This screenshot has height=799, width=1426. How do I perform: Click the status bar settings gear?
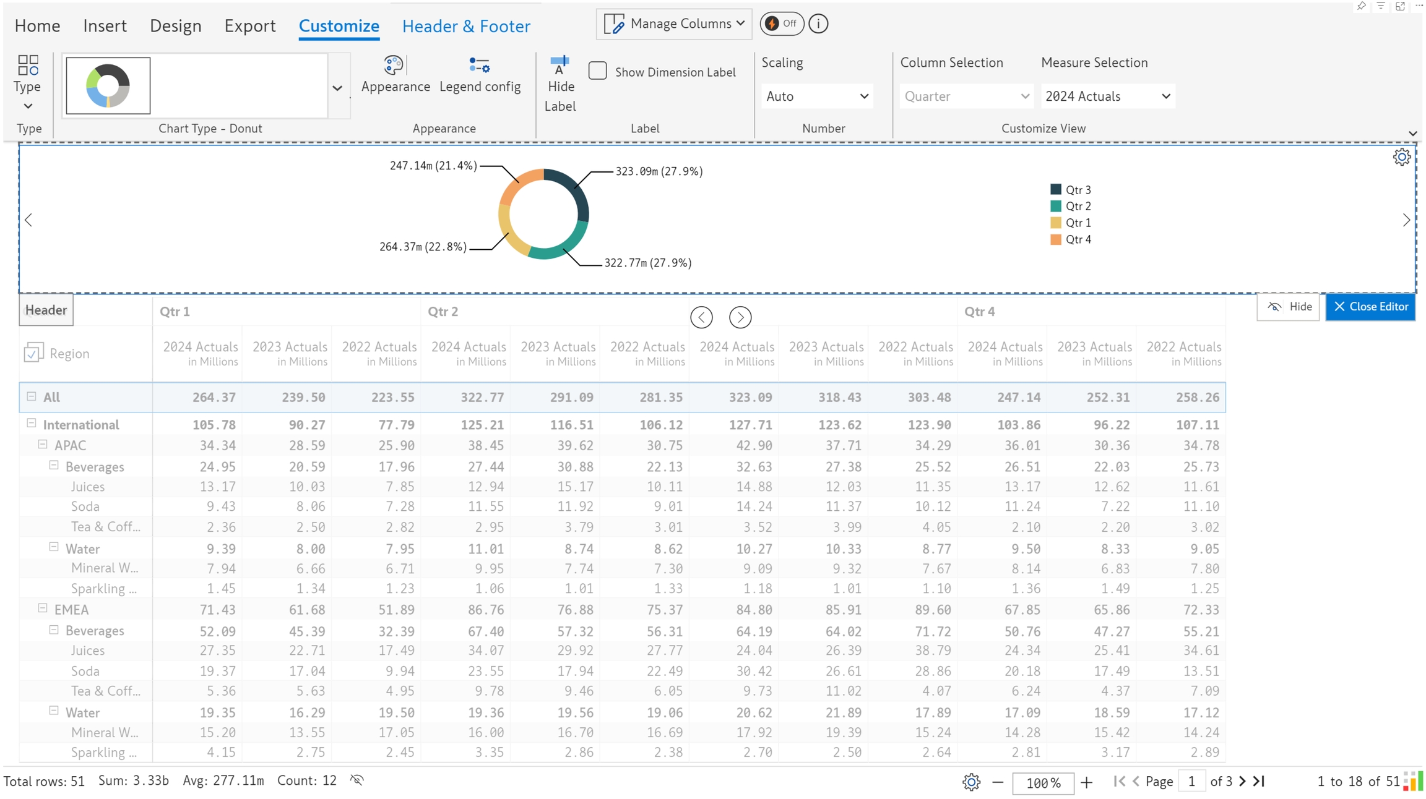[x=971, y=782]
